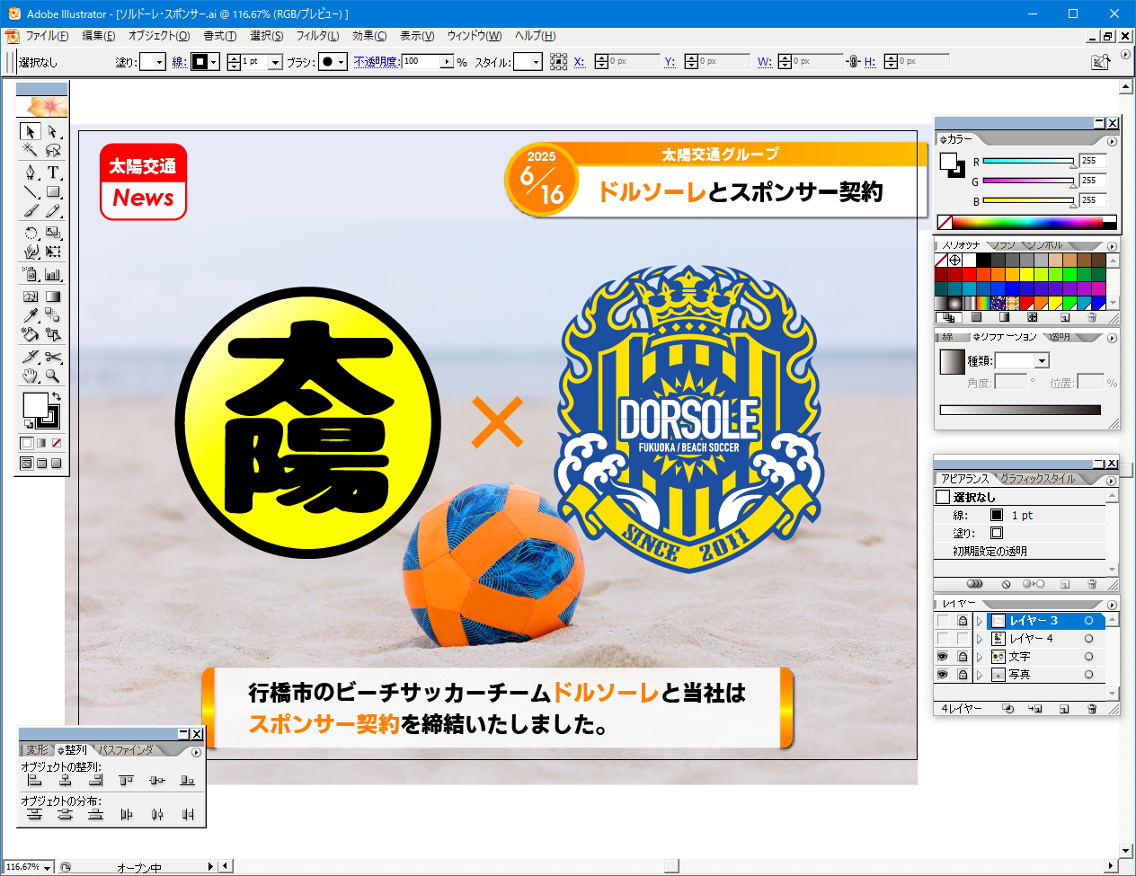Select the Pencil tool

53,211
